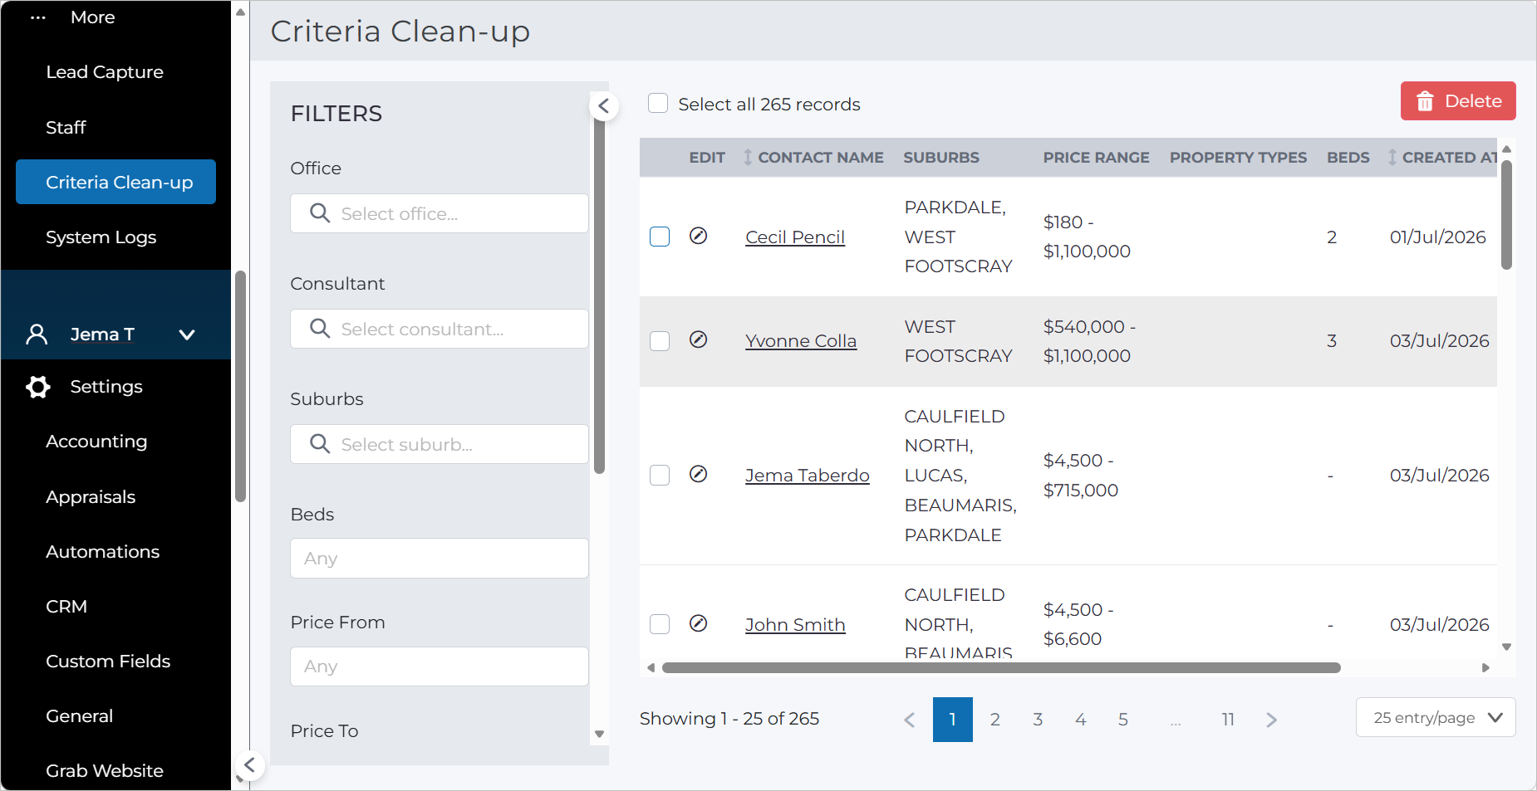Check the Jema Taberdo row checkbox
The width and height of the screenshot is (1537, 791).
(660, 475)
